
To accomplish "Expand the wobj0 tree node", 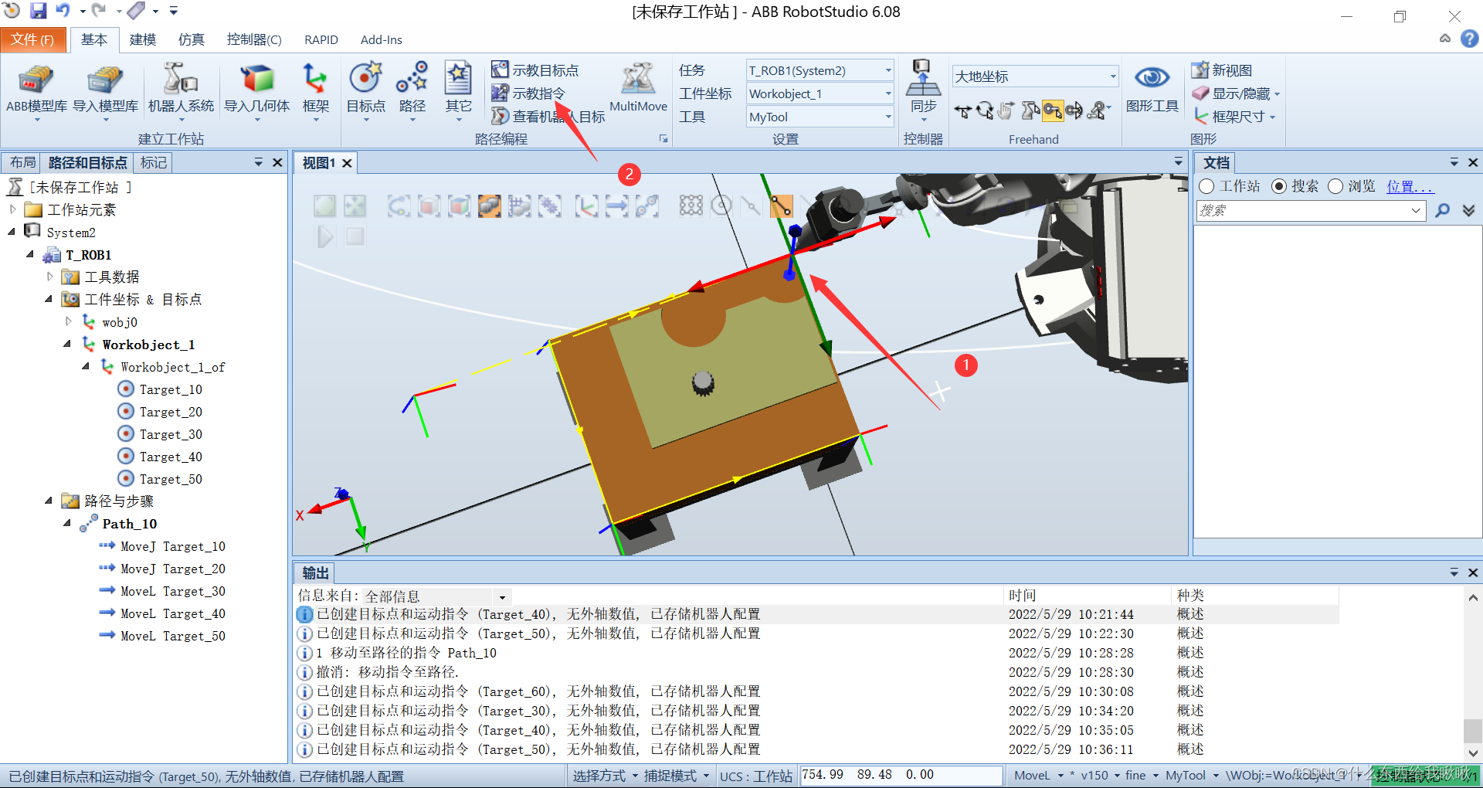I will click(x=68, y=321).
